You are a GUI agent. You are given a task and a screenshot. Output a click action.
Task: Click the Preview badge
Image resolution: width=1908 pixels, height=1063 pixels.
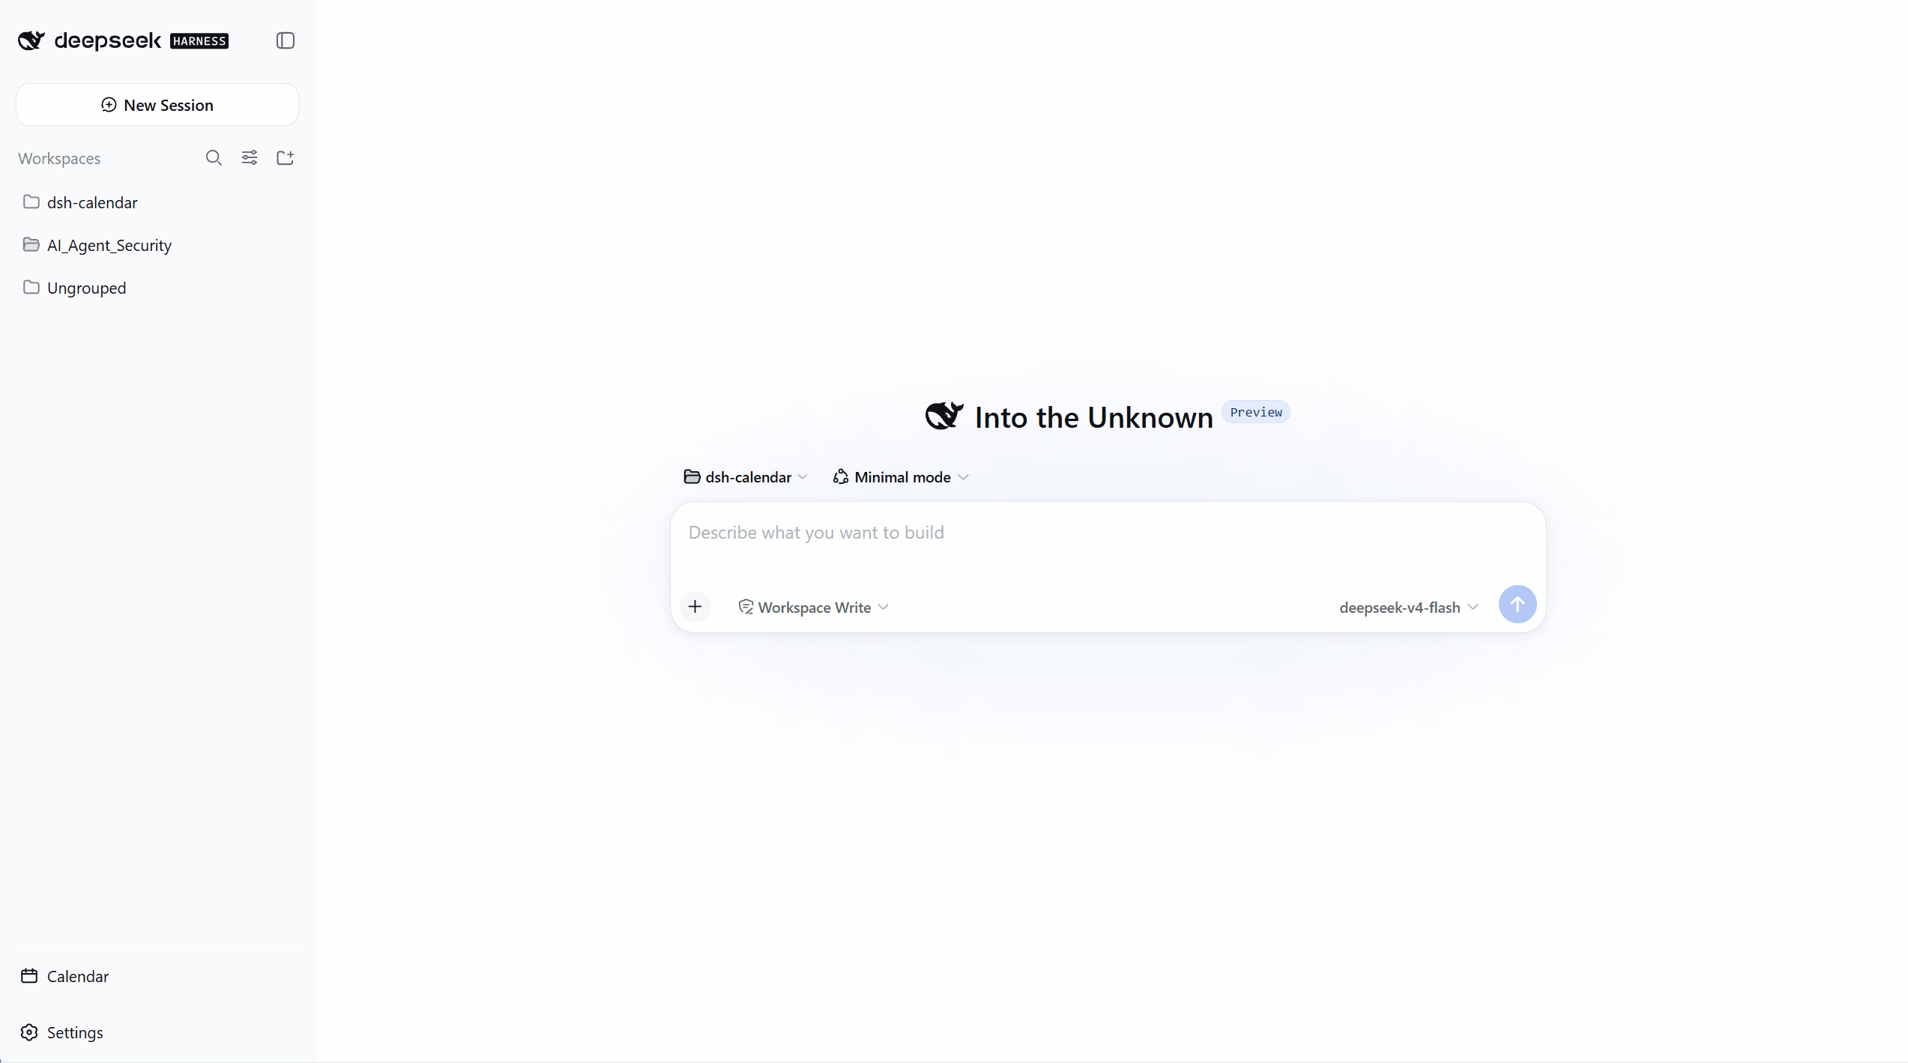1256,412
